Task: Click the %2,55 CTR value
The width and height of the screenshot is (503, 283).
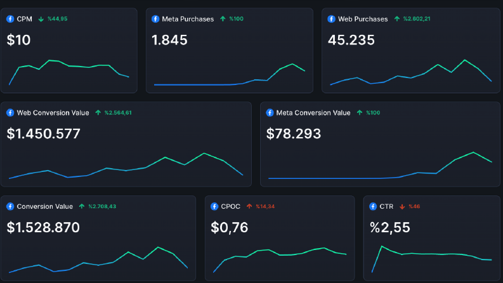Action: click(389, 228)
